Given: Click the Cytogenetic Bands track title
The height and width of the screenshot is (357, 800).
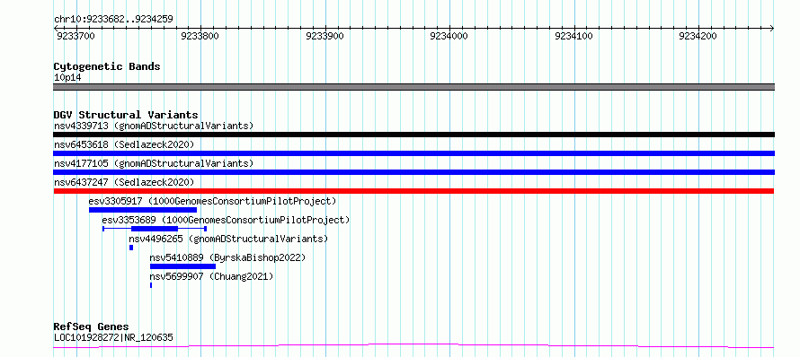Looking at the screenshot, I should coord(107,66).
